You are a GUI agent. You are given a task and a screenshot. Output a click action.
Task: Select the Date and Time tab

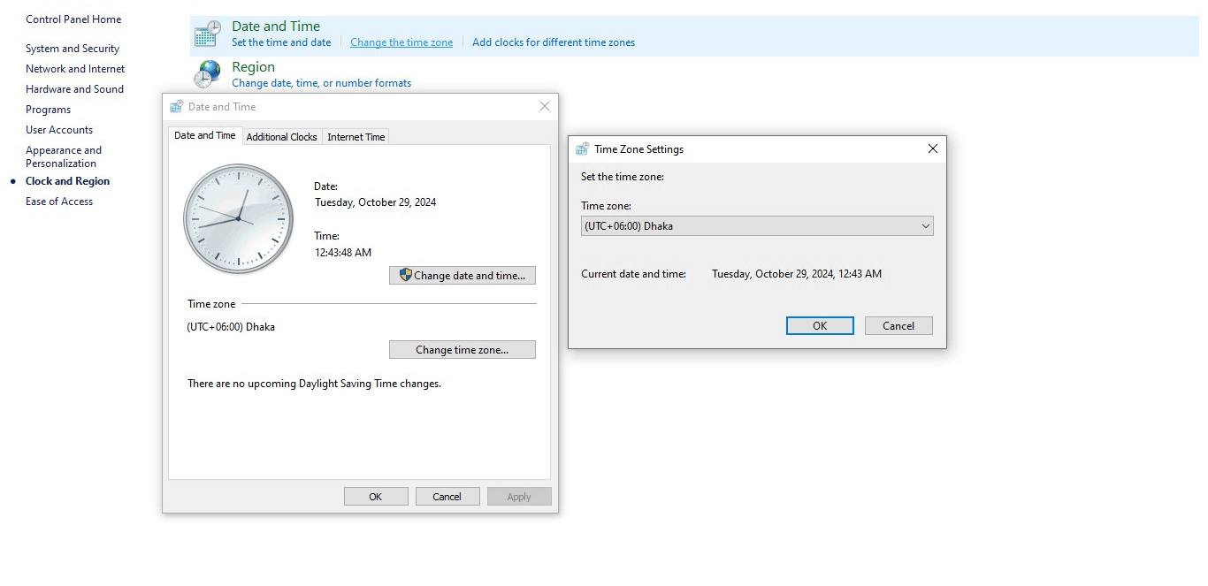click(205, 135)
